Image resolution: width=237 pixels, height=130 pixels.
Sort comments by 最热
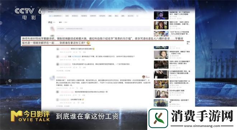click(x=60, y=22)
